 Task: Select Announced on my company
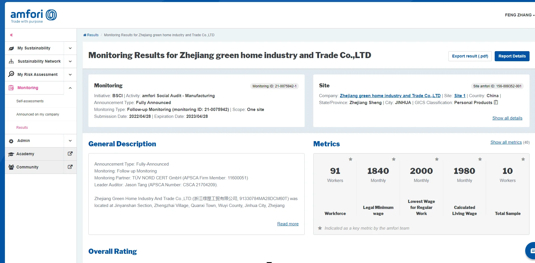[38, 114]
